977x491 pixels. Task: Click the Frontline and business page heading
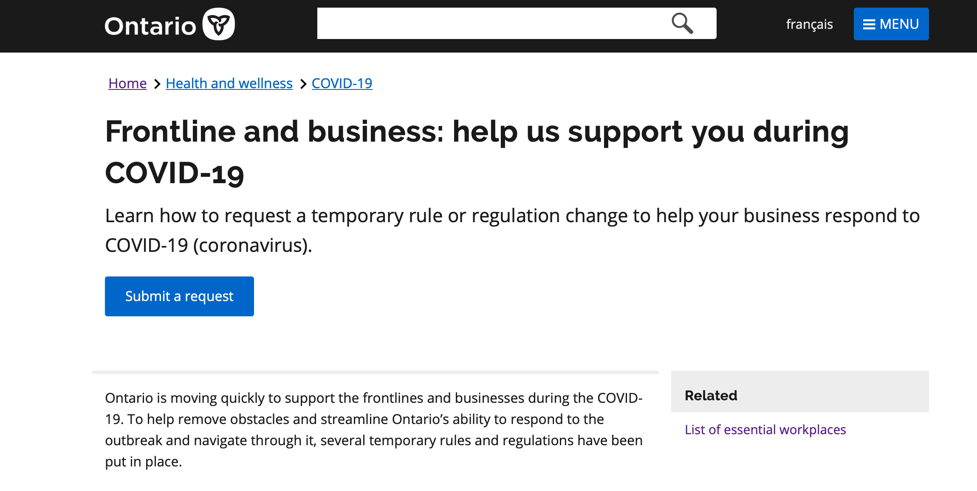[x=477, y=152]
